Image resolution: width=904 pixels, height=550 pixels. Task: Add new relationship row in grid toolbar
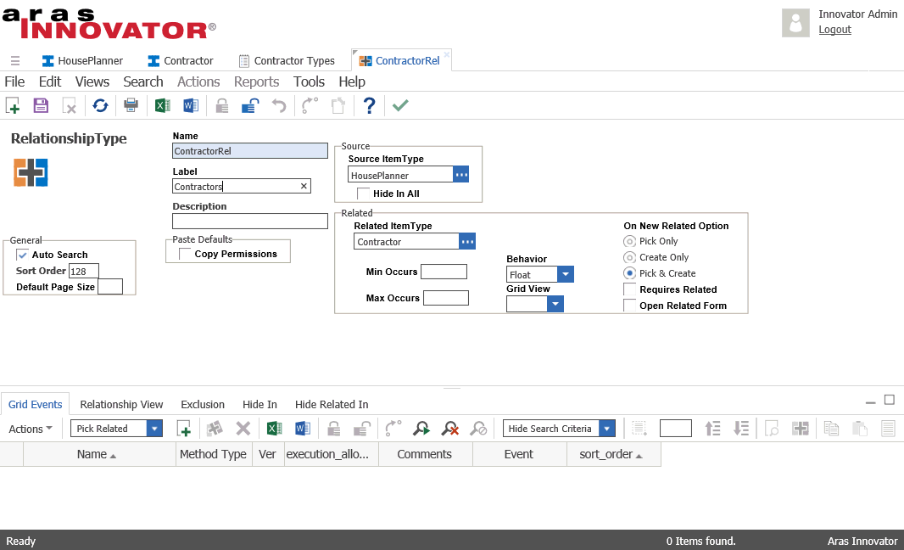click(184, 429)
